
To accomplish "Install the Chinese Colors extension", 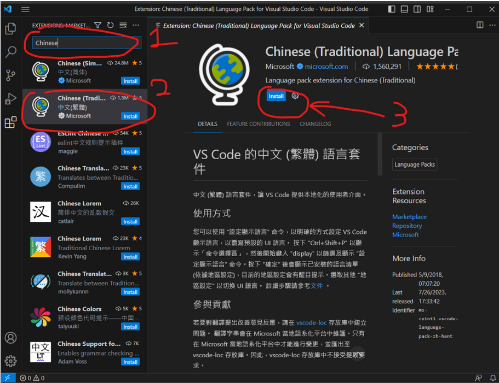I will point(130,327).
